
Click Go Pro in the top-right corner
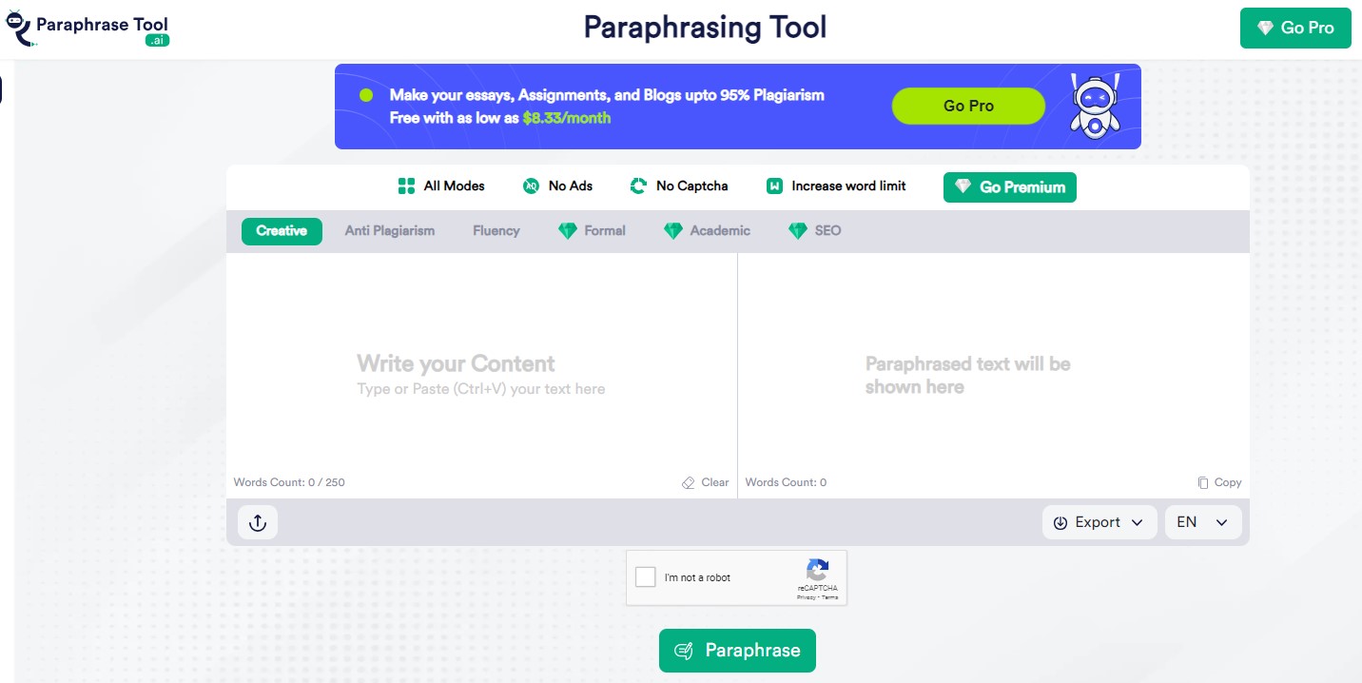(1294, 29)
